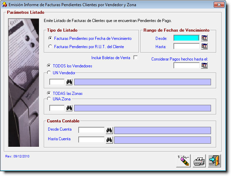The width and height of the screenshot is (231, 176).
Task: Click binoculars search for Hasta Cuenta
Action: [109, 140]
